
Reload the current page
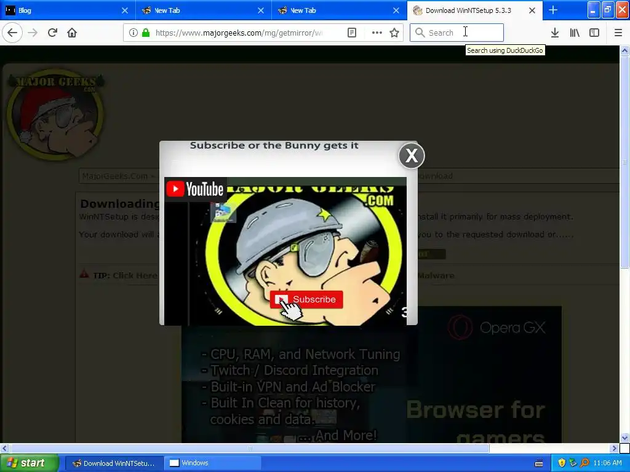(x=52, y=33)
